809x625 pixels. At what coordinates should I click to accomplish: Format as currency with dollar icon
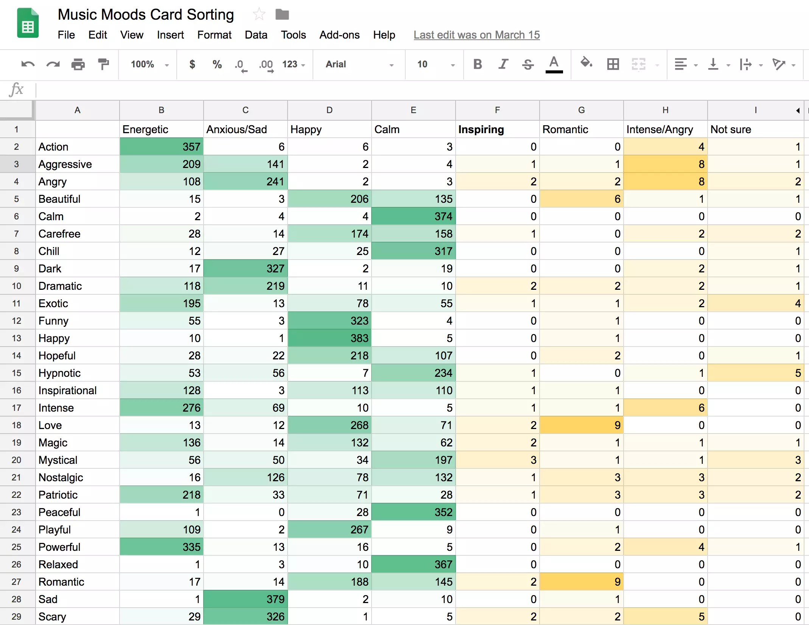[192, 64]
